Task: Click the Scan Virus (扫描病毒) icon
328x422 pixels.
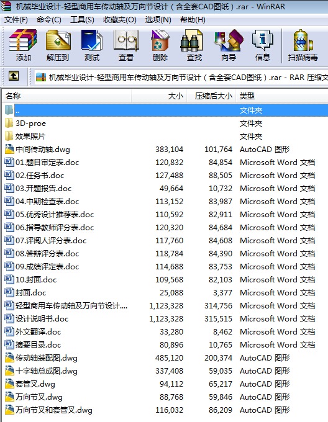Action: click(x=303, y=45)
